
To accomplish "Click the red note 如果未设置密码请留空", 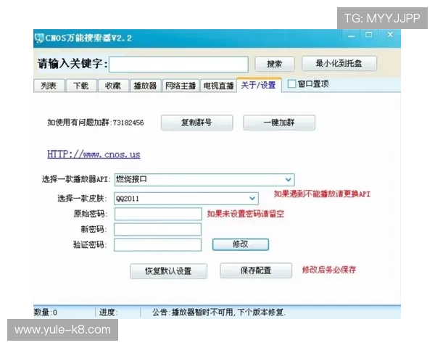I will 246,214.
